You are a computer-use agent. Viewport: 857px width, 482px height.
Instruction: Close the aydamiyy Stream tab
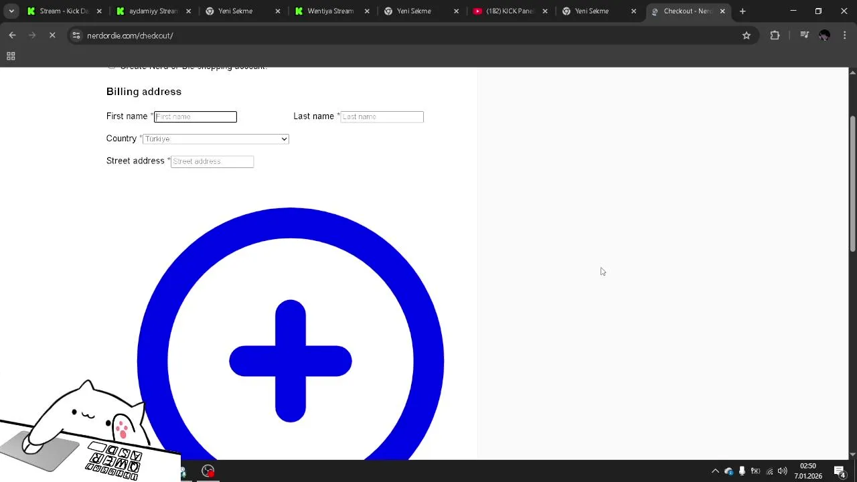pos(188,11)
